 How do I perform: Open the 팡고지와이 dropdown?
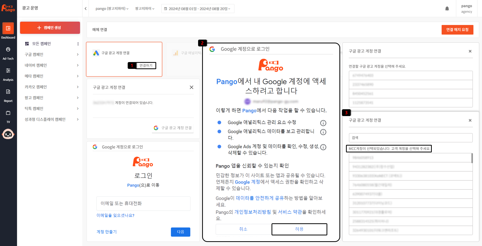[x=145, y=9]
